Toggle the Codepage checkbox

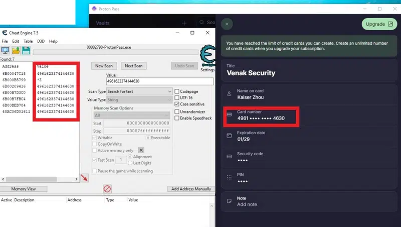tap(177, 91)
